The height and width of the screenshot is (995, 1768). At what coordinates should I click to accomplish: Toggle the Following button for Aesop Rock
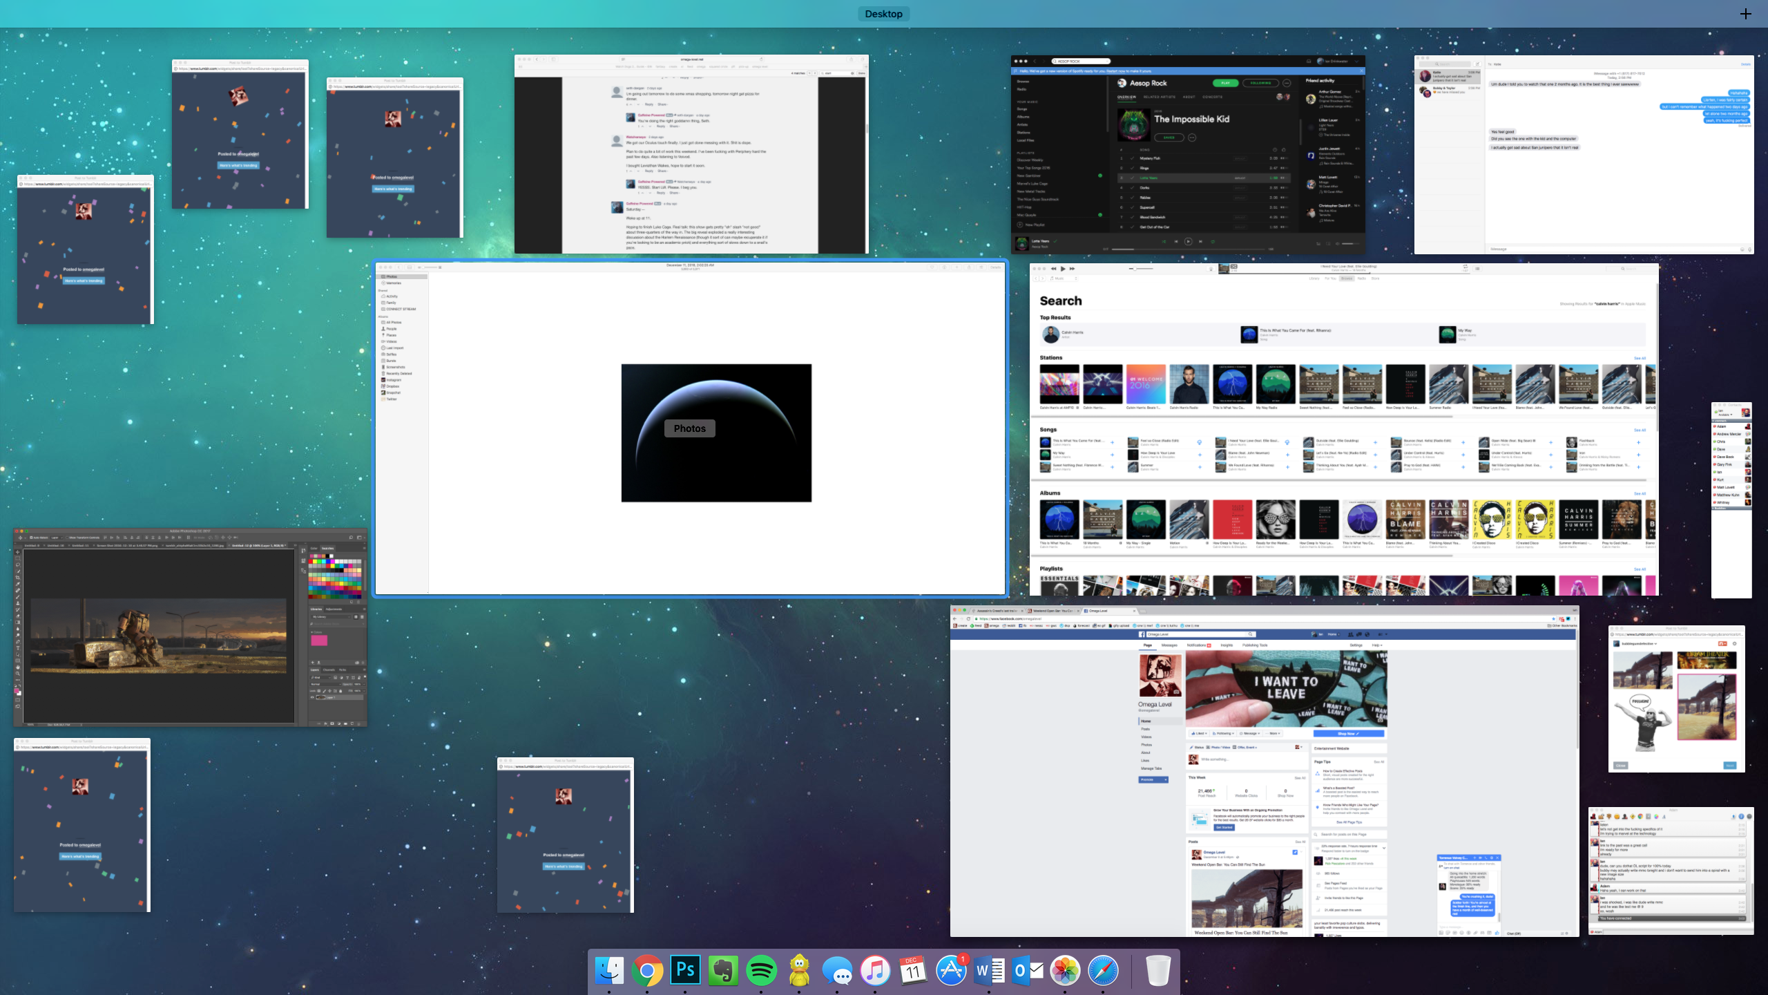[x=1260, y=83]
